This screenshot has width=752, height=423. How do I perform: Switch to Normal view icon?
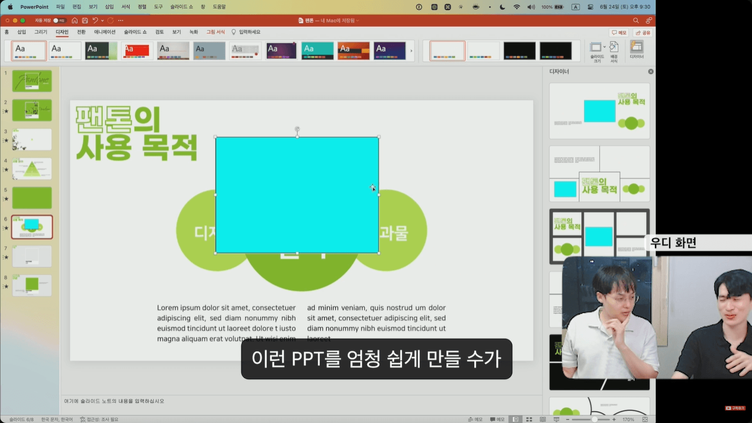click(x=516, y=419)
